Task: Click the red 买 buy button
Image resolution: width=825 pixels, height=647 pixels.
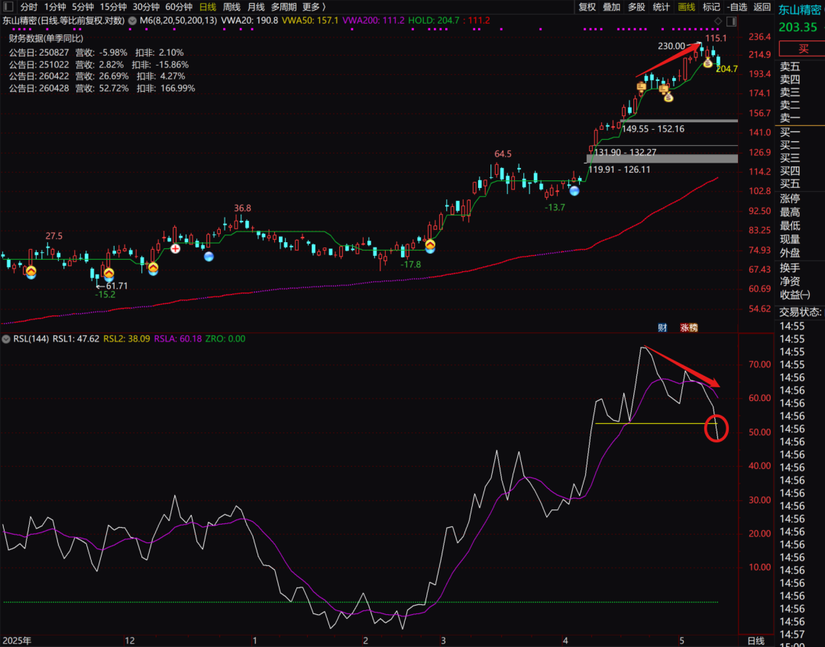Action: (803, 49)
